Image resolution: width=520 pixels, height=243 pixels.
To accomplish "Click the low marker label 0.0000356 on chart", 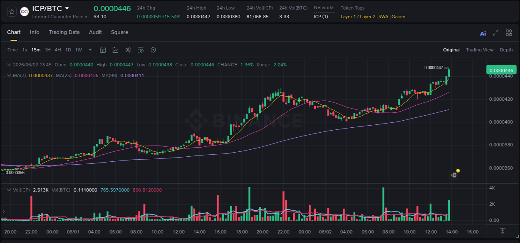I will 15,173.
